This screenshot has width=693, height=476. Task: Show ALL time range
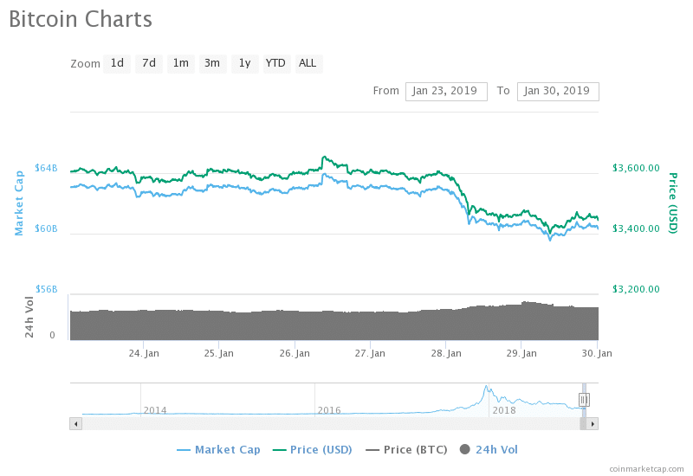tap(308, 63)
